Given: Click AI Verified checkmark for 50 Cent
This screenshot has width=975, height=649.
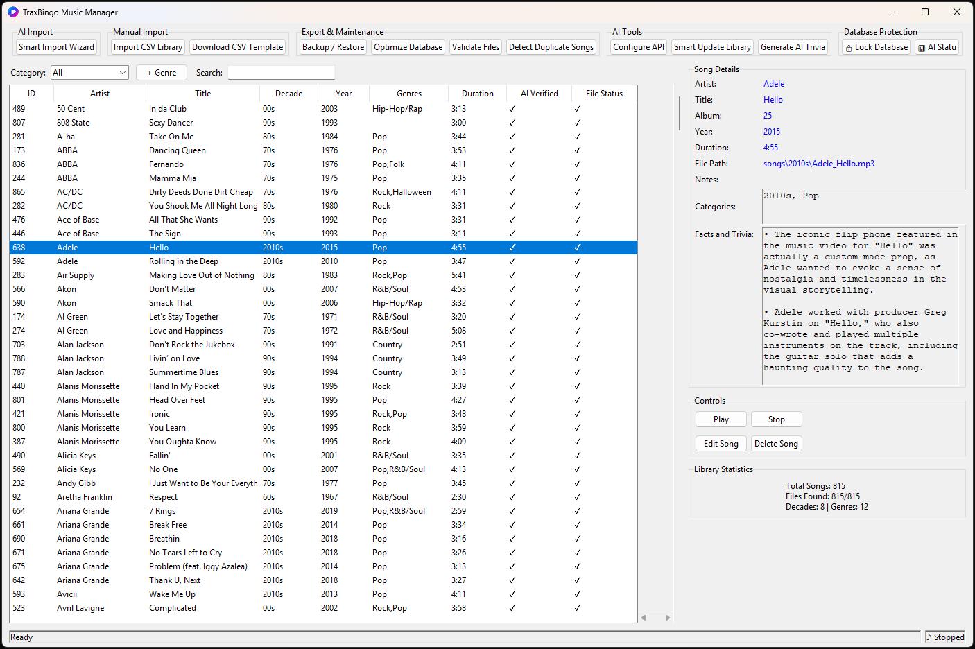Looking at the screenshot, I should tap(512, 109).
